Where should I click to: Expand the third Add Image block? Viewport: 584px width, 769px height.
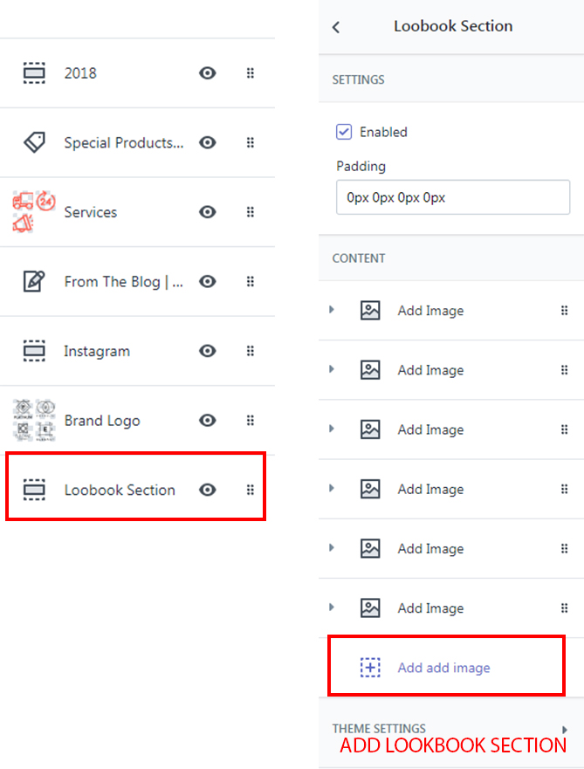[332, 429]
